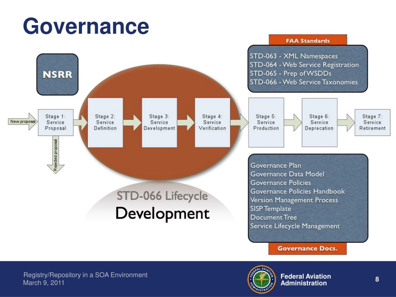The height and width of the screenshot is (297, 396).
Task: Click the SISP Template entry
Action: [x=270, y=208]
